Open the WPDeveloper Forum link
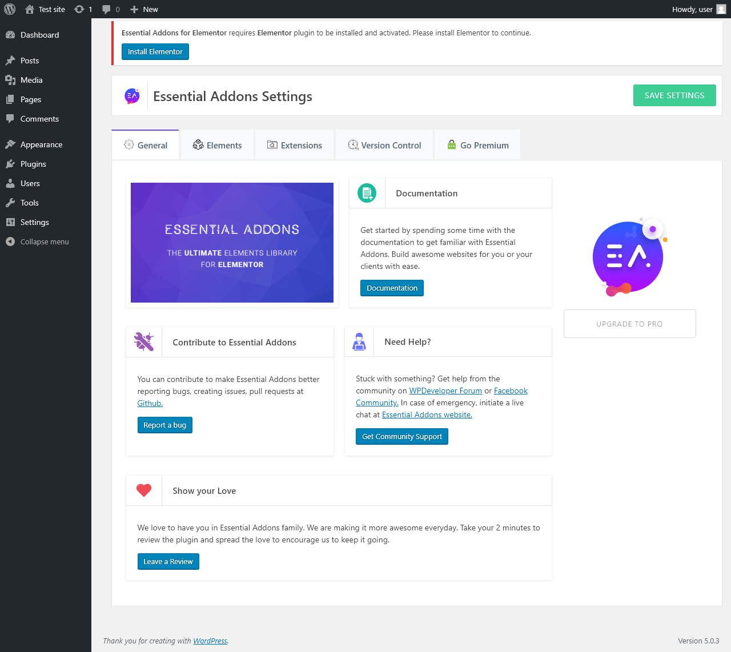Screen dimensions: 731x652 pyautogui.click(x=445, y=391)
